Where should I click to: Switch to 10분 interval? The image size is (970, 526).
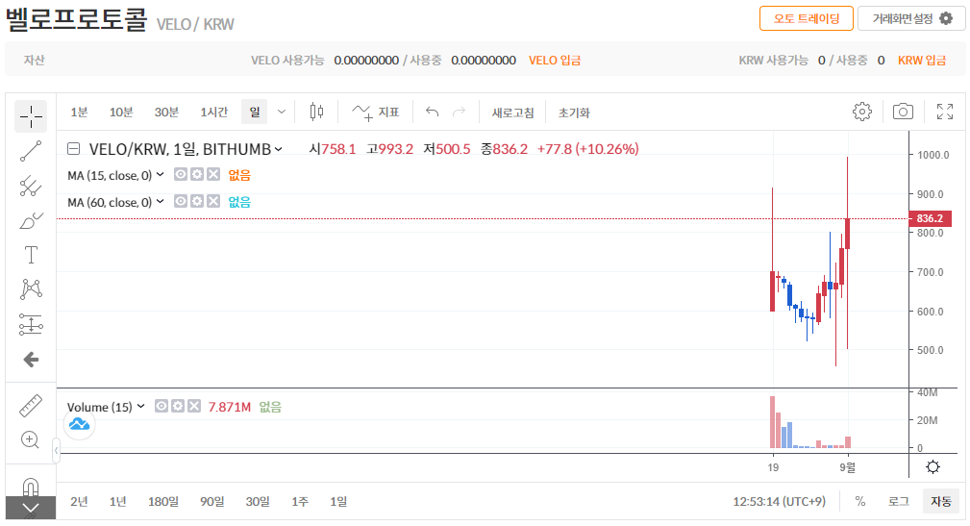pyautogui.click(x=121, y=112)
